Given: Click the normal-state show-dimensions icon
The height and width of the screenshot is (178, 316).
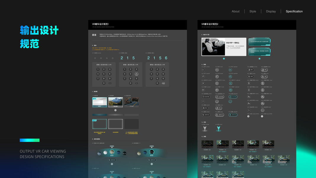Looking at the screenshot, I should [203, 83].
